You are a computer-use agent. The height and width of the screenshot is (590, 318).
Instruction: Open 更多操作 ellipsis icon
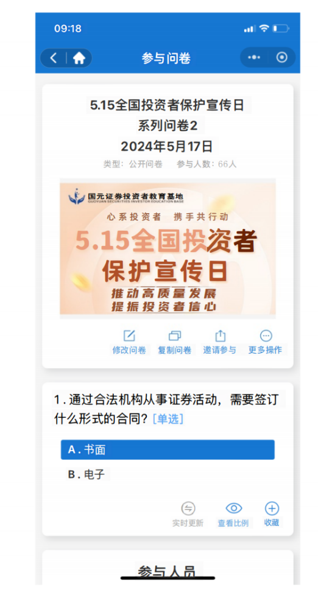(x=266, y=335)
